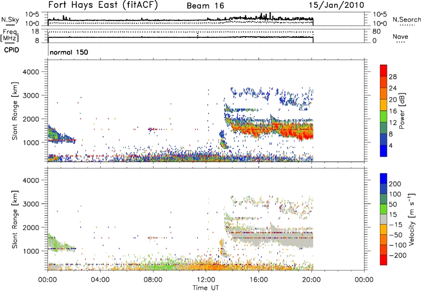
Task: Click the '08:00' time axis label
Action: [153, 280]
